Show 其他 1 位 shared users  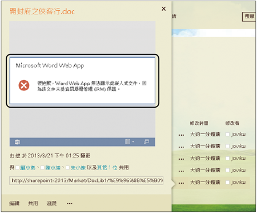107,168
